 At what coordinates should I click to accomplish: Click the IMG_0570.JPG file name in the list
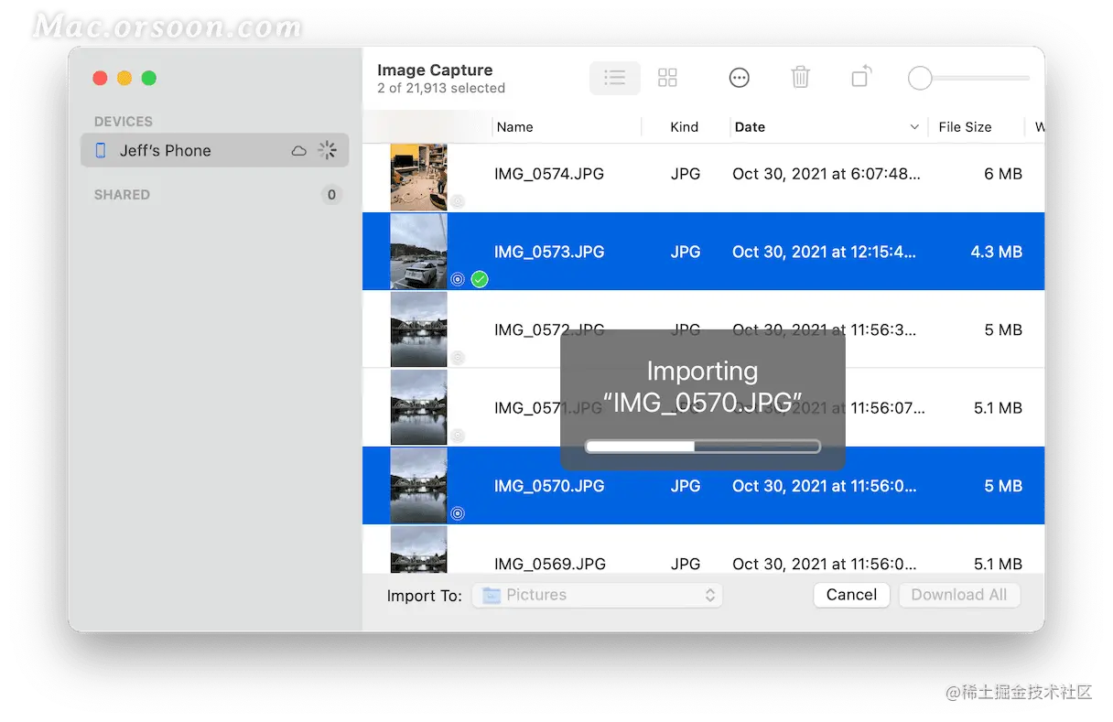pos(549,486)
